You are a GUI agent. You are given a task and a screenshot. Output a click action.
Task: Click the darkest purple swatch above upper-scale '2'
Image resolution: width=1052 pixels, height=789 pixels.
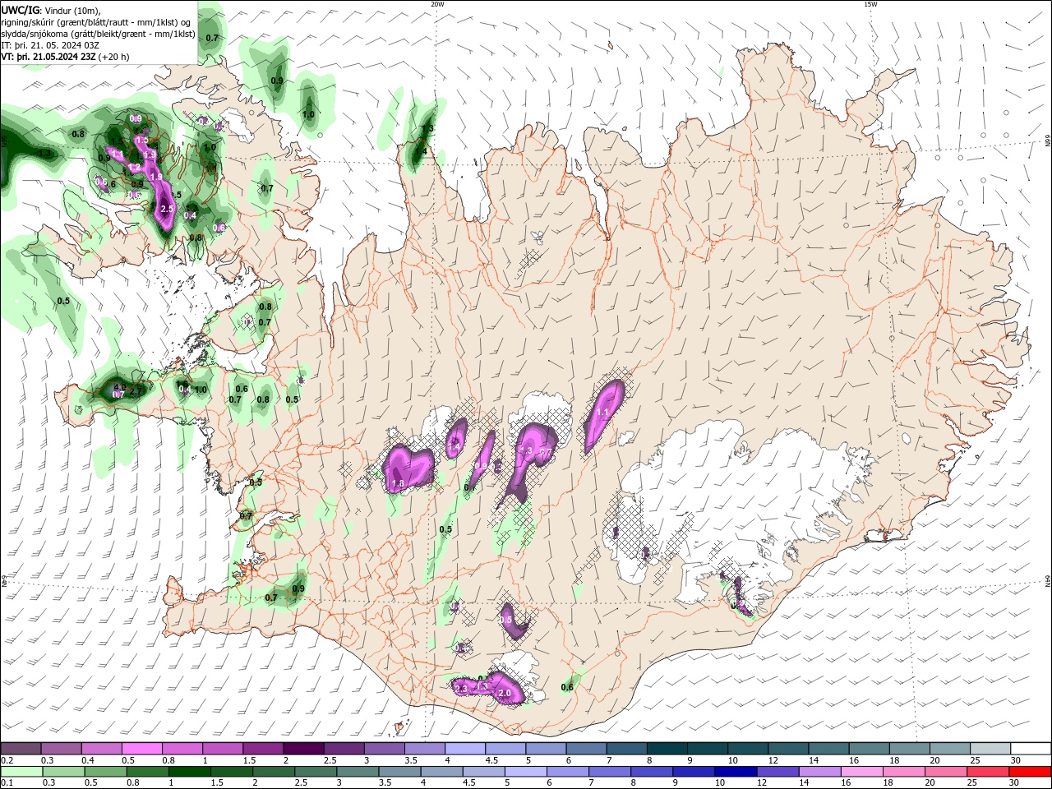[x=303, y=749]
